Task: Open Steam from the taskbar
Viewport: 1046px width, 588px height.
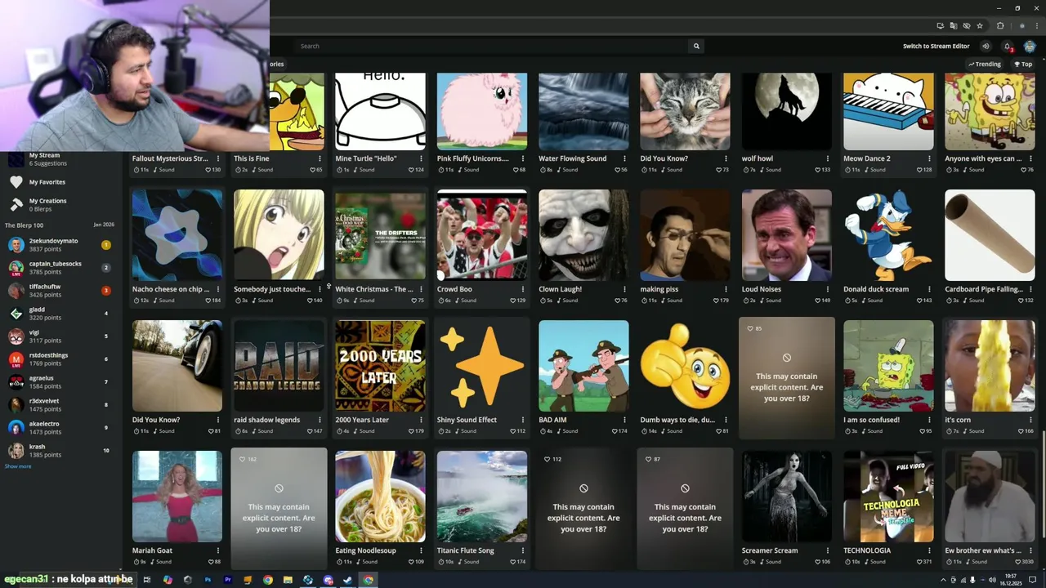Action: click(x=348, y=580)
